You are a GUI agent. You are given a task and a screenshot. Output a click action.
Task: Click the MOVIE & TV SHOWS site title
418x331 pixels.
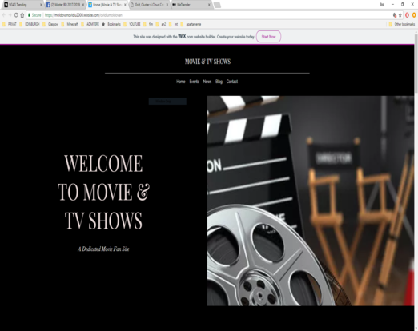tap(207, 62)
